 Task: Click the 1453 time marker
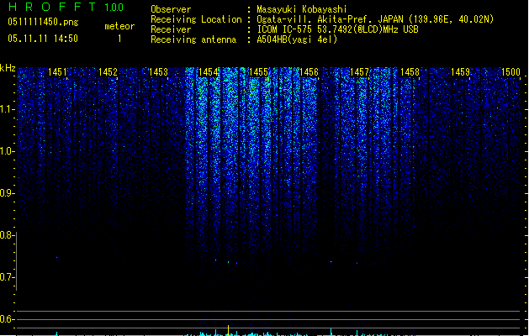158,72
